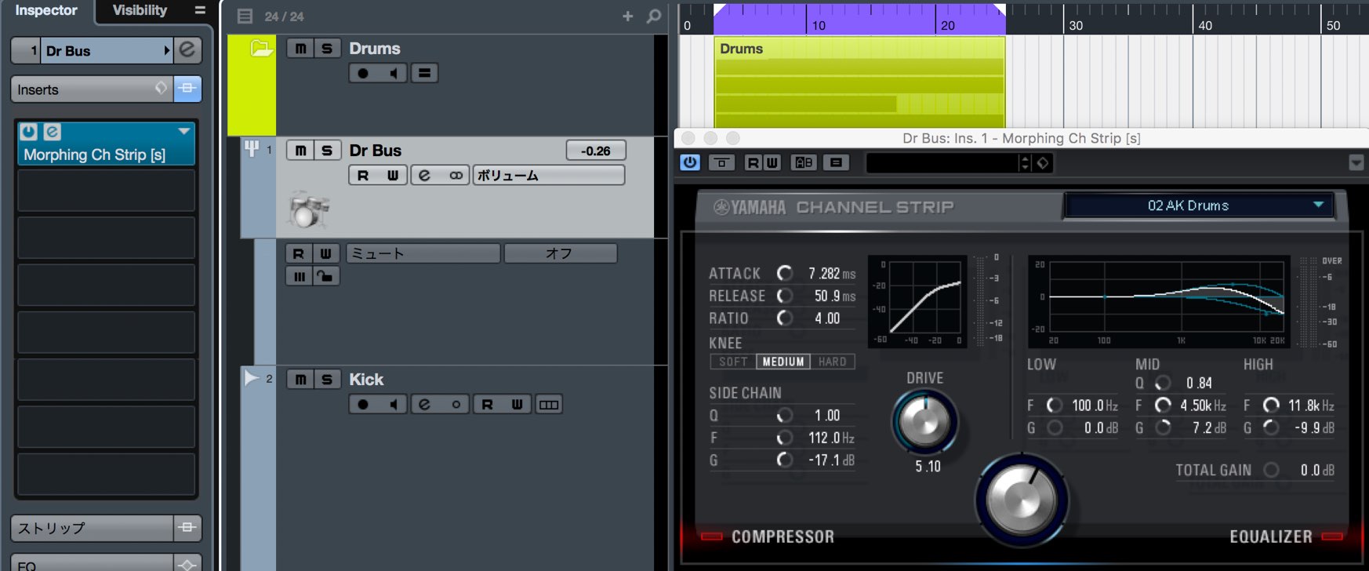Enable record on Kick track

(x=362, y=404)
